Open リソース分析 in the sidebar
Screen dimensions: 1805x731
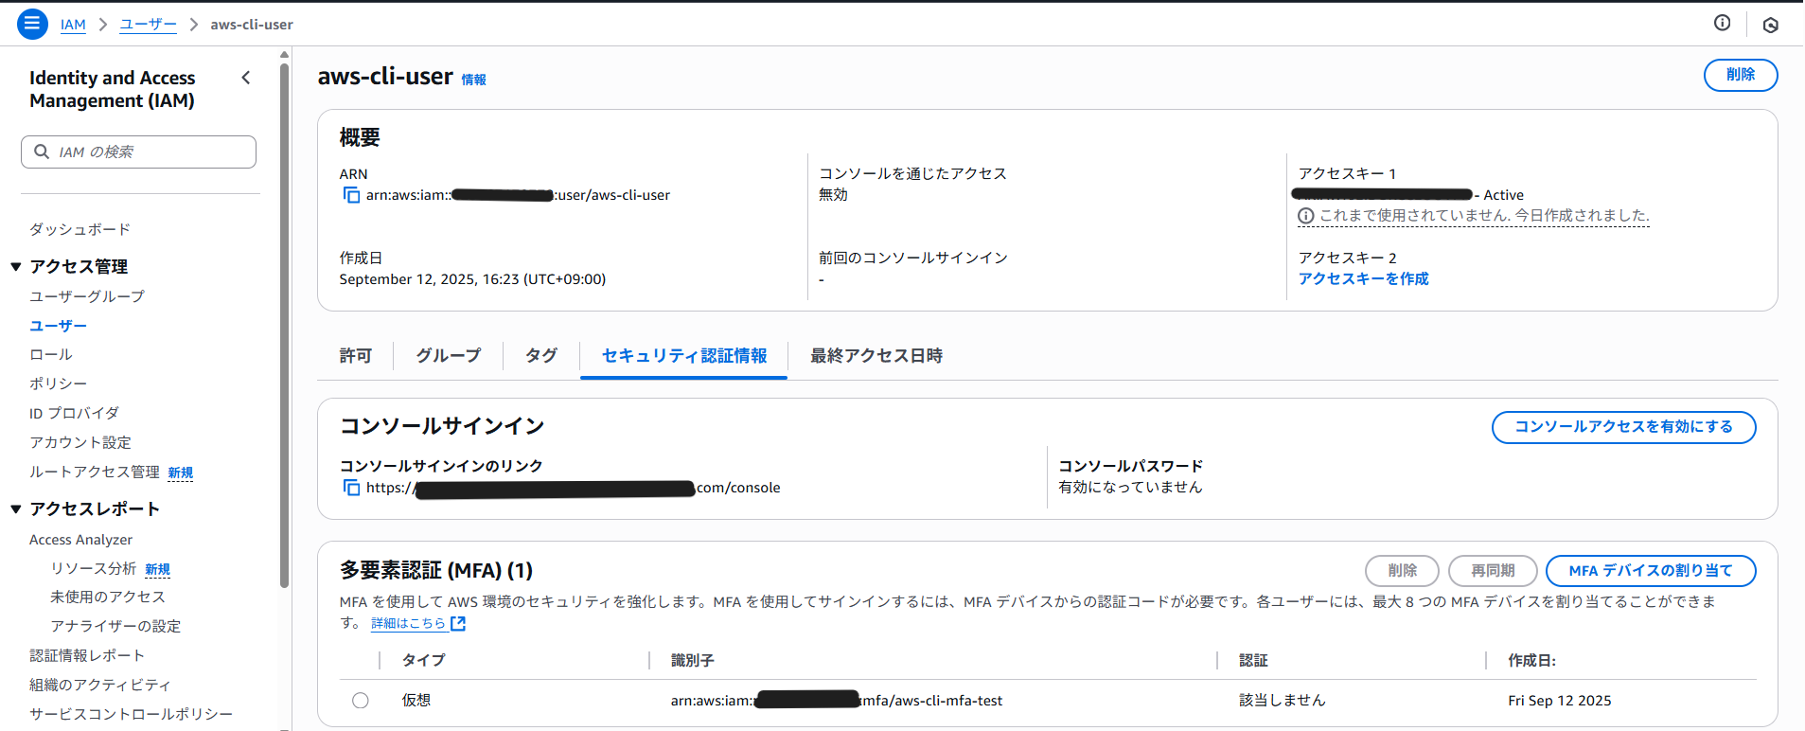pyautogui.click(x=94, y=568)
